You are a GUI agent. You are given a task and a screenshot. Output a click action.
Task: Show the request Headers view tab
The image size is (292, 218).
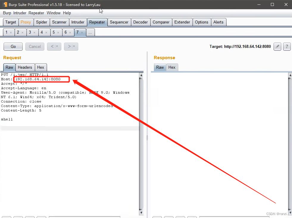tap(25, 67)
